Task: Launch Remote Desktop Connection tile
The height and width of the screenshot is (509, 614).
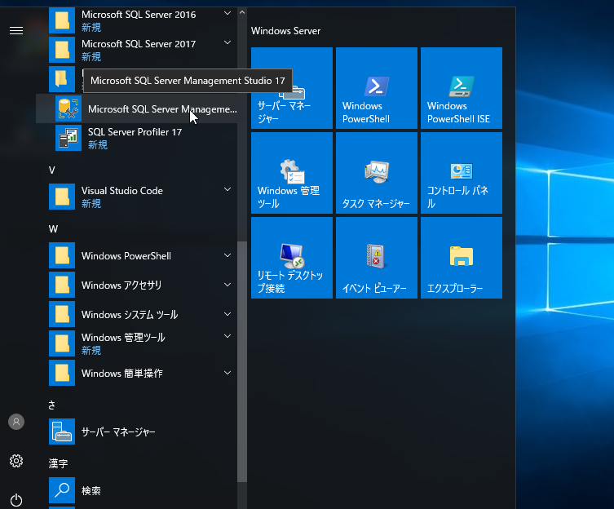Action: tap(291, 258)
